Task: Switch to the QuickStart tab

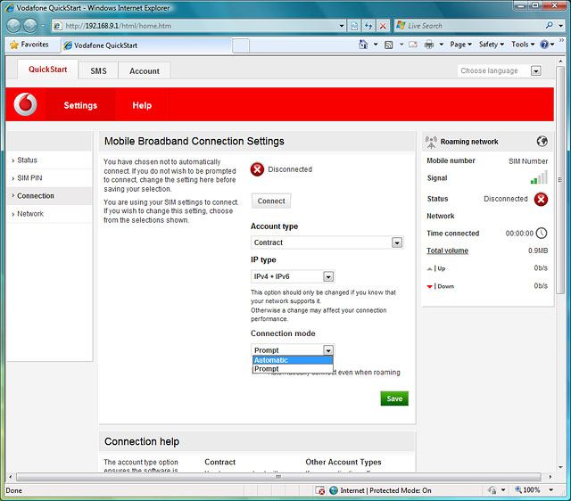Action: click(x=47, y=70)
